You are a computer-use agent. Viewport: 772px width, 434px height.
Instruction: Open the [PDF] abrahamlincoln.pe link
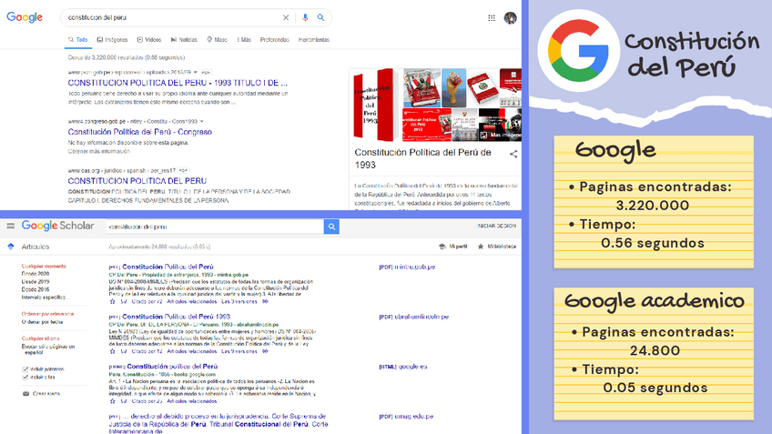[x=414, y=317]
